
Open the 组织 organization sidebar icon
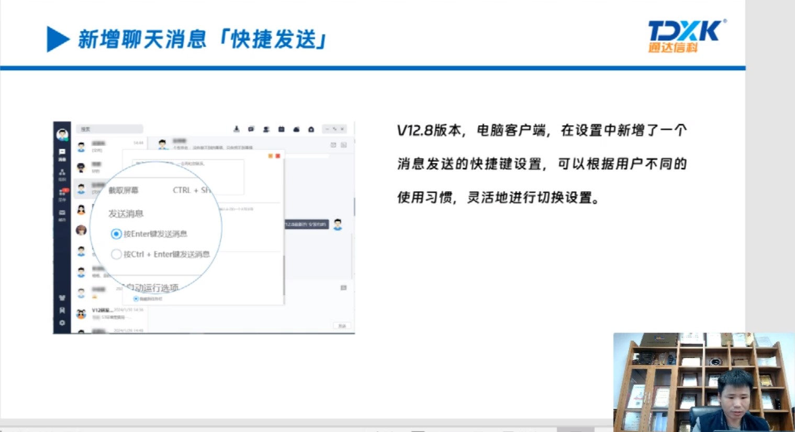[x=62, y=175]
